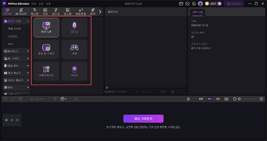Open the 필터 filter tab
267x141 pixels.
click(93, 12)
